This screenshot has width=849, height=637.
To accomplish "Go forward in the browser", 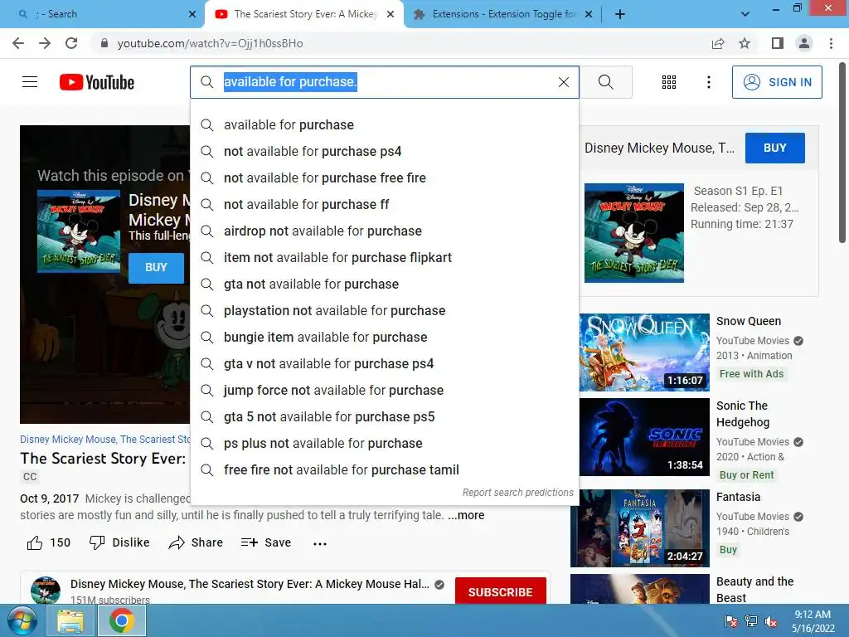I will [x=45, y=43].
